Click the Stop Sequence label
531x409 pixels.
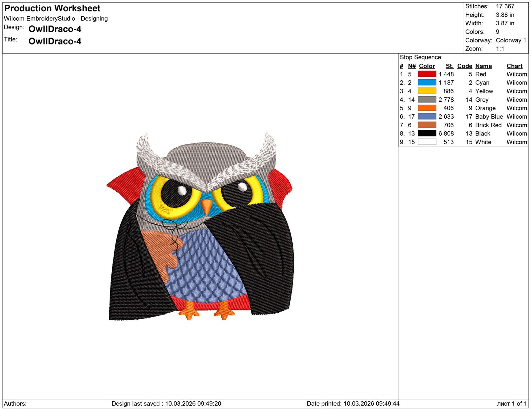pyautogui.click(x=421, y=57)
